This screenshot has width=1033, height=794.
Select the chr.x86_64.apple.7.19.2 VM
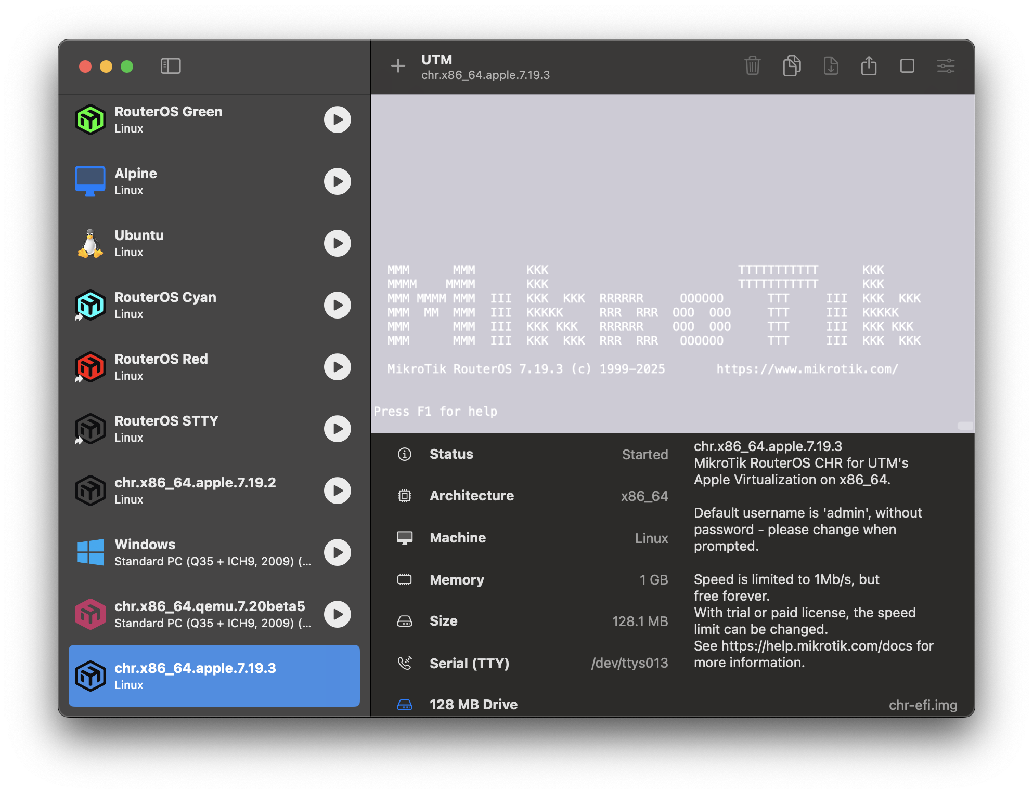[198, 490]
